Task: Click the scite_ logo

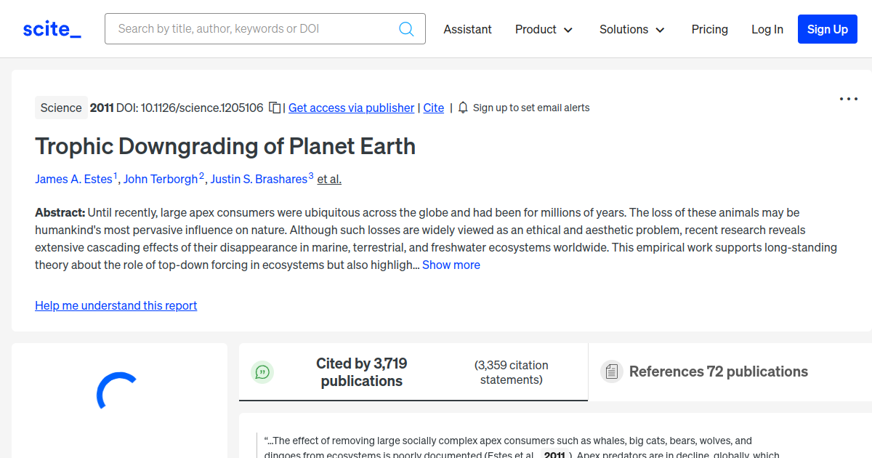Action: [x=52, y=29]
